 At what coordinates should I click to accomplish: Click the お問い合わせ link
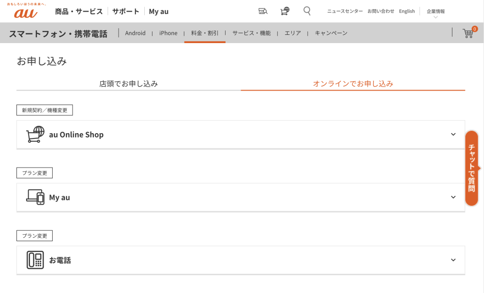pos(380,11)
